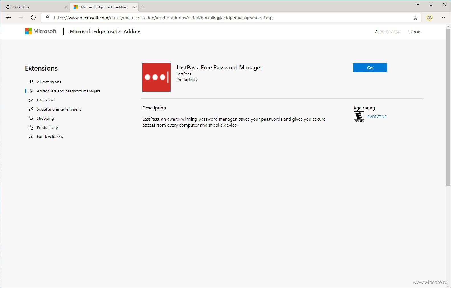The width and height of the screenshot is (451, 288).
Task: Add this page to favorites with the star
Action: coord(415,18)
